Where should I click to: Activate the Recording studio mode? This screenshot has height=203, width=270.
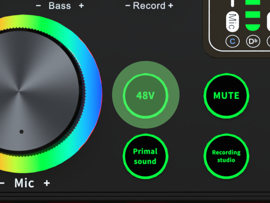tap(226, 156)
